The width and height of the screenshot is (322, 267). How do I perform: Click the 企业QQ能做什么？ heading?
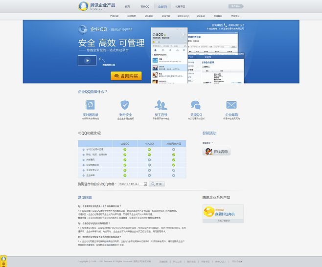coord(92,92)
